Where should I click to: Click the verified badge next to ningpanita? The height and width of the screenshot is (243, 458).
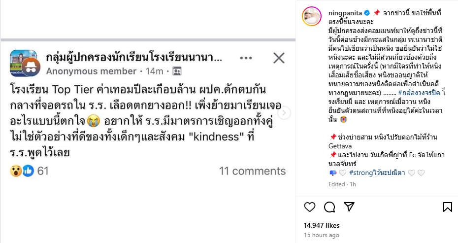[x=367, y=12]
